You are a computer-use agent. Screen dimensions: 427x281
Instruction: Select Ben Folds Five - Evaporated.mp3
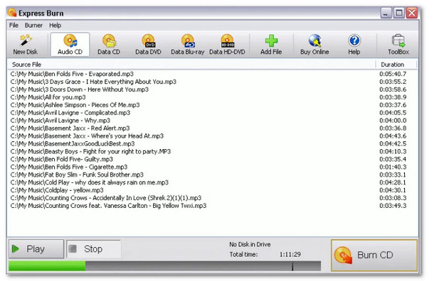[72, 74]
